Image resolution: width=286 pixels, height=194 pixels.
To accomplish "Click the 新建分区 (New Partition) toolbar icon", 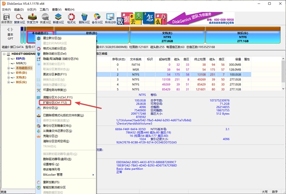I will tap(59, 18).
